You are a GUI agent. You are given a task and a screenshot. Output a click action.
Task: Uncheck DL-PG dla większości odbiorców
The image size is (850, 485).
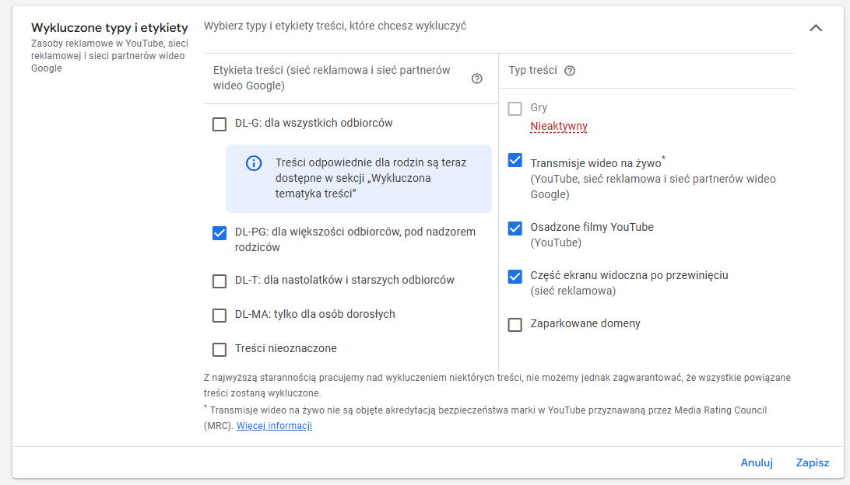pos(220,232)
